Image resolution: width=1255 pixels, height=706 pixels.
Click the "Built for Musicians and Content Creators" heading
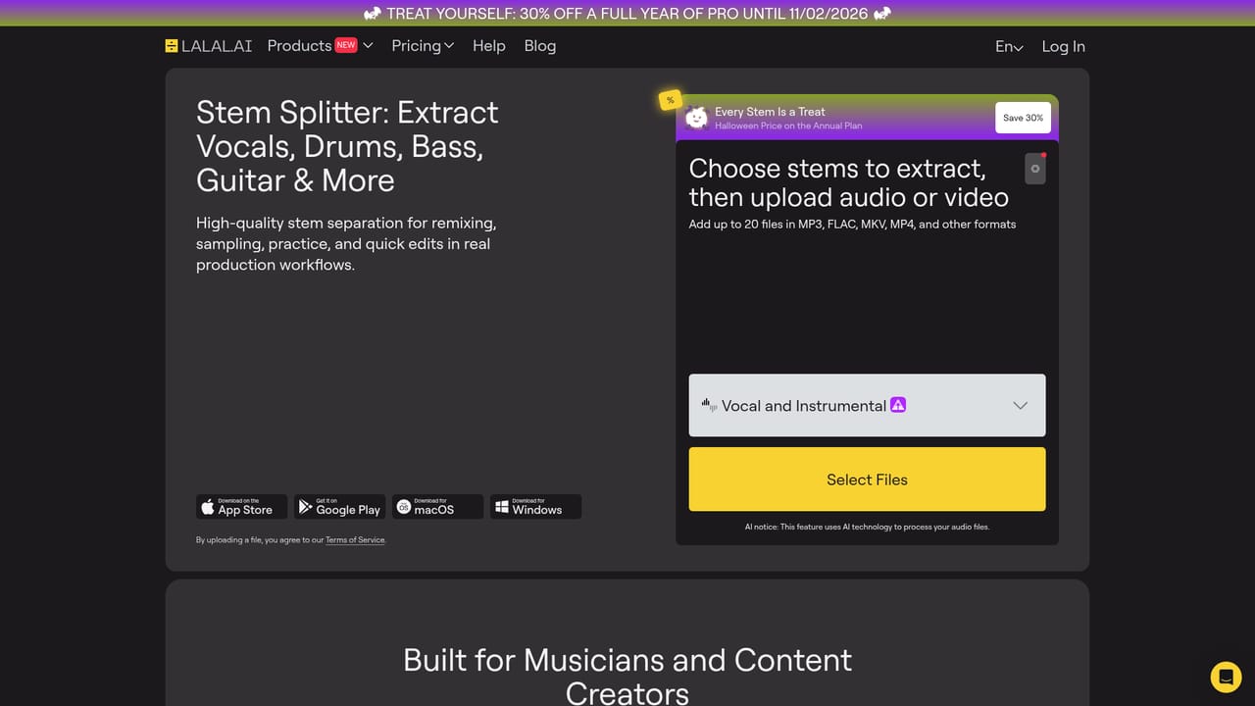tap(627, 676)
